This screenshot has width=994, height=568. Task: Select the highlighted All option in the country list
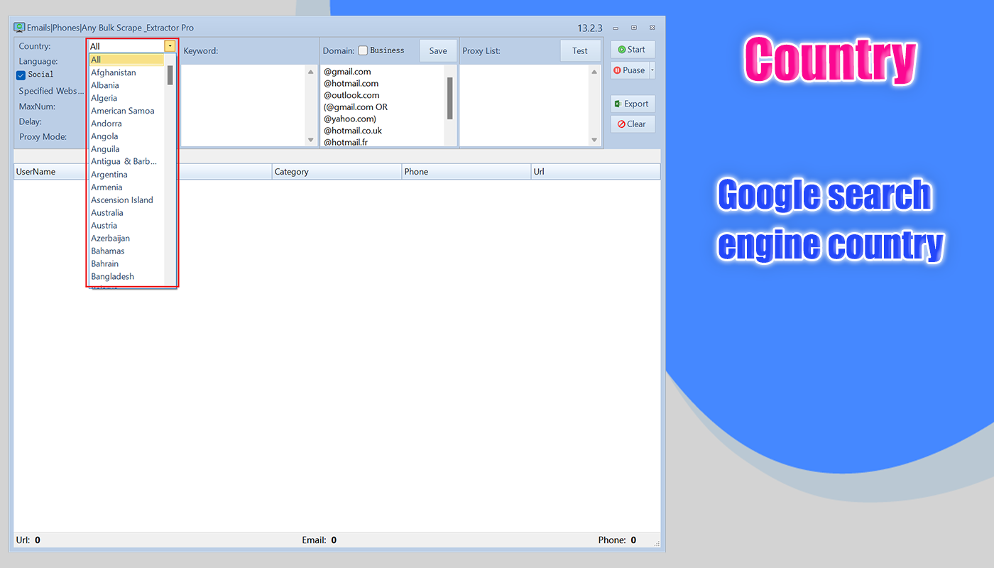[x=126, y=60]
